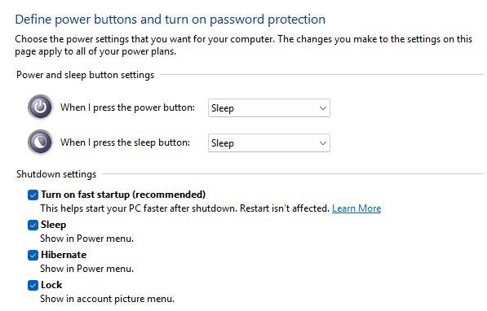Screen dimensions: 487x311
Task: Click the bold Sleep label under Shutdown settings
Action: pos(53,225)
